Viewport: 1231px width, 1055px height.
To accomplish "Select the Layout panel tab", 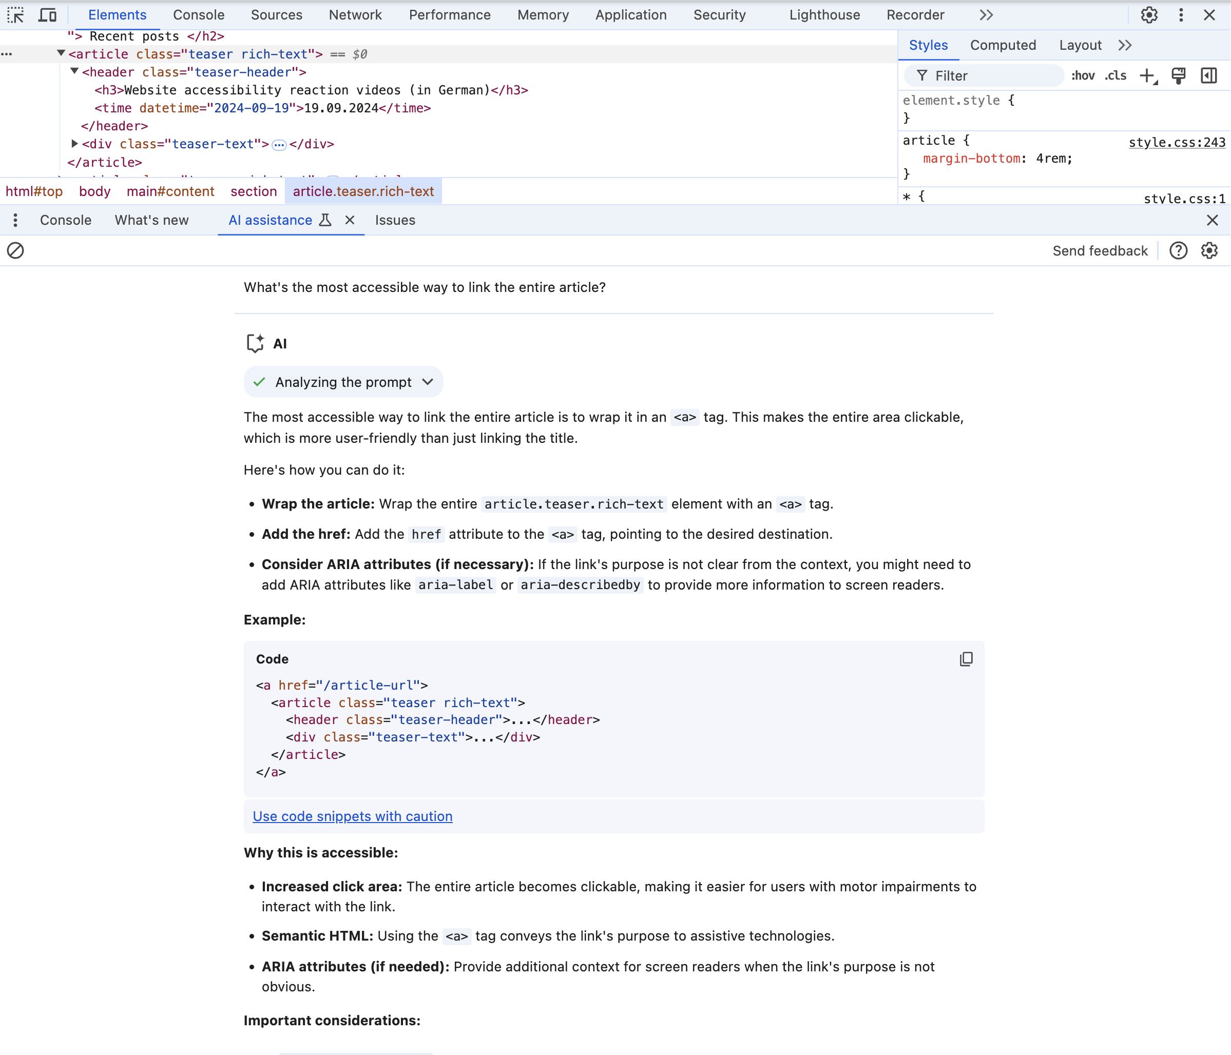I will tap(1079, 44).
